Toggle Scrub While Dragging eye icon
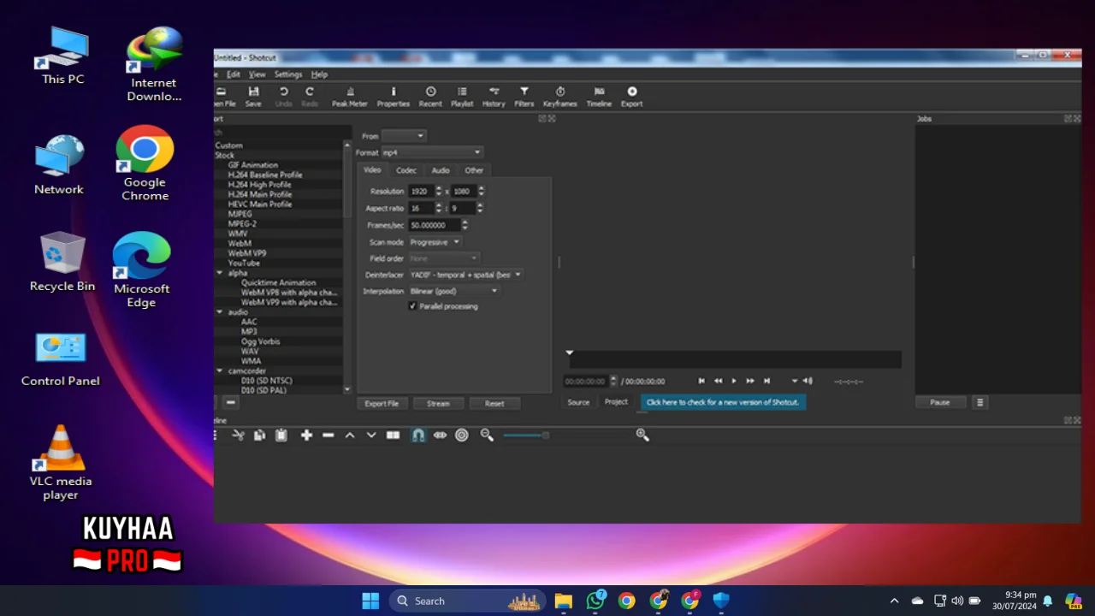This screenshot has width=1095, height=616. pyautogui.click(x=440, y=435)
